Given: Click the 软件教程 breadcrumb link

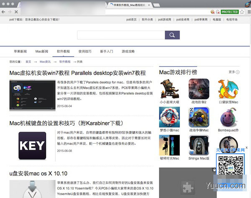Looking at the screenshot, I should (x=65, y=62).
